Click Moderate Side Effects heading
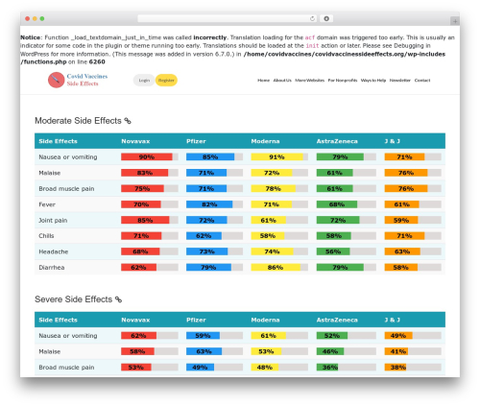This screenshot has height=406, width=480. (x=78, y=121)
